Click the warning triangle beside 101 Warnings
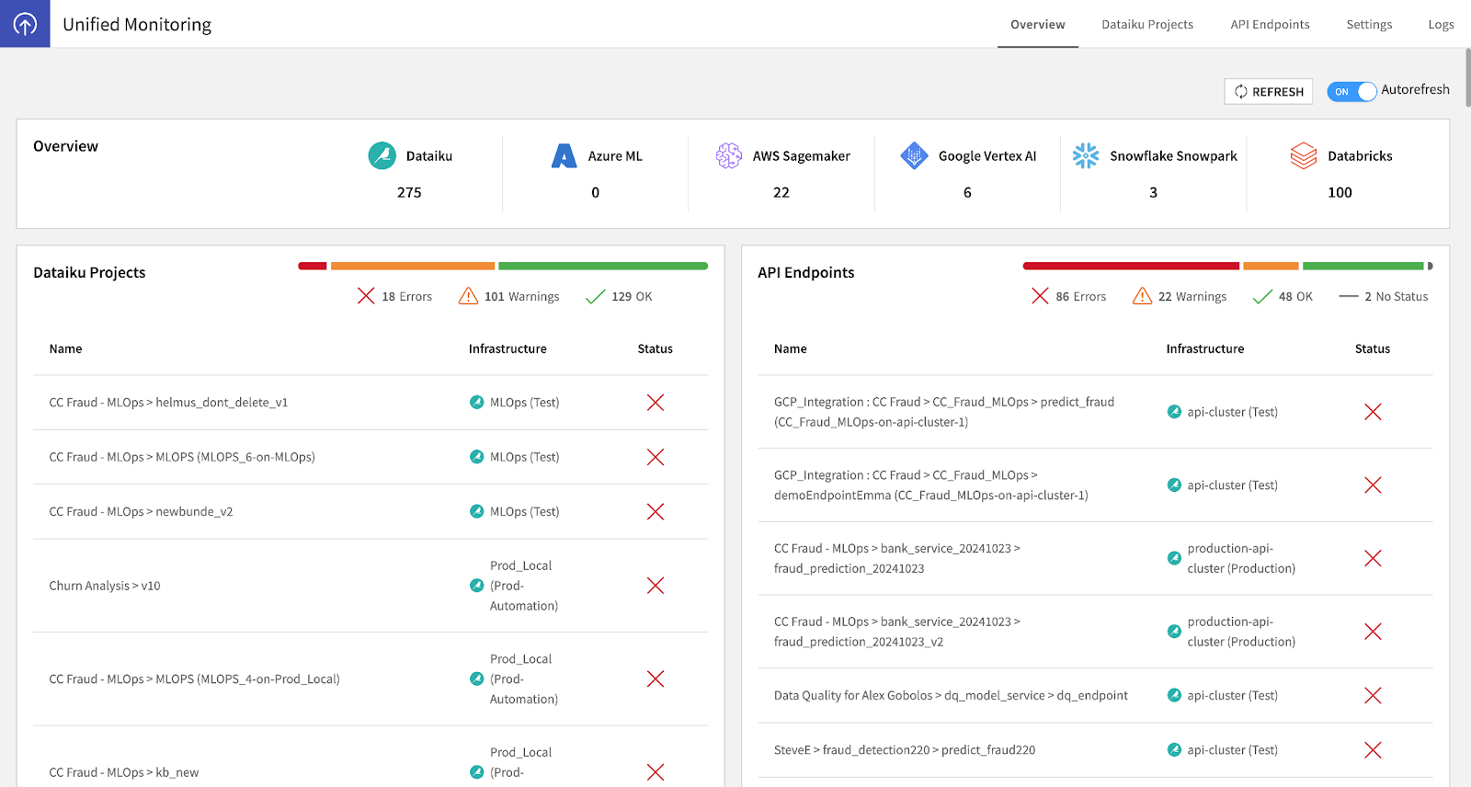The width and height of the screenshot is (1471, 787). (x=468, y=296)
